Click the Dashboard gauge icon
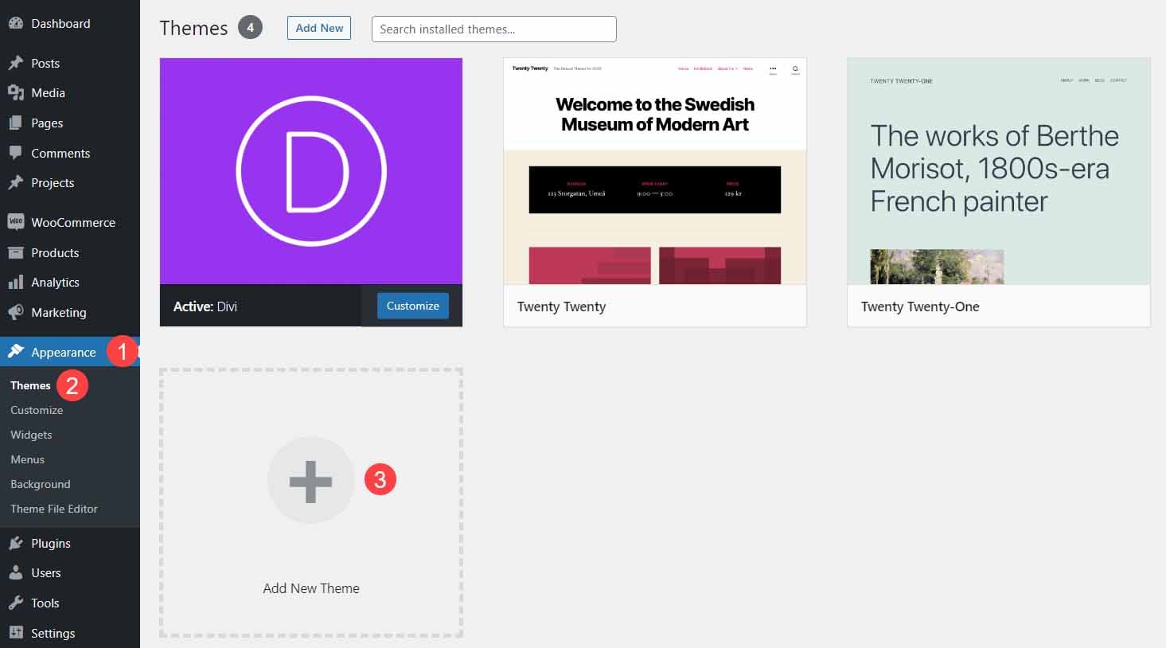This screenshot has width=1166, height=648. [15, 23]
